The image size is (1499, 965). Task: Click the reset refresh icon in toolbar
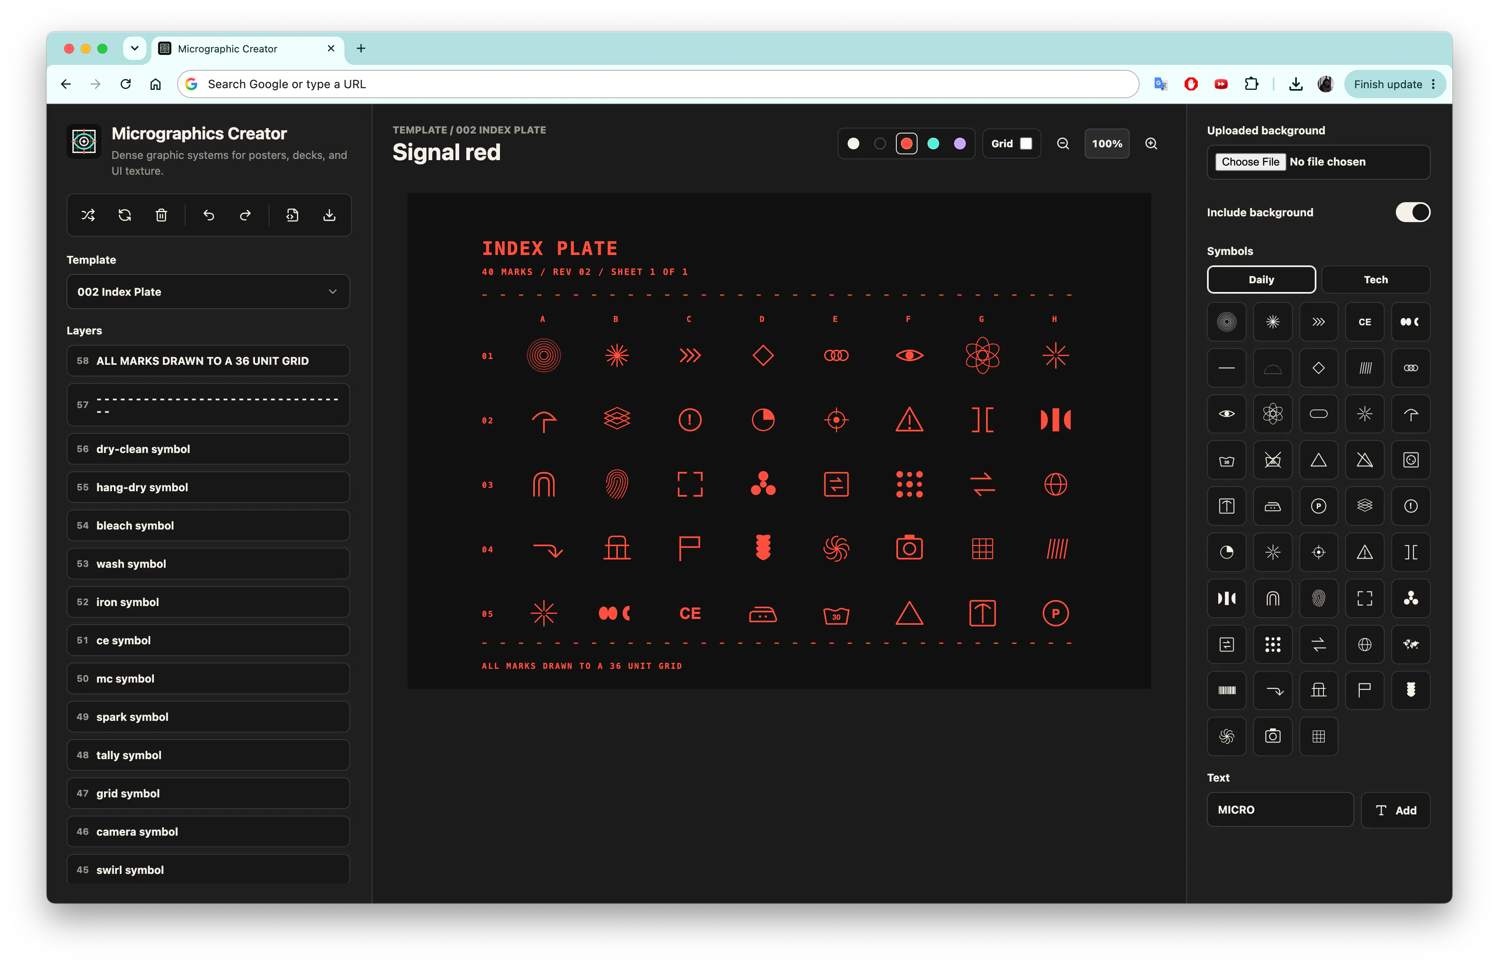point(125,215)
